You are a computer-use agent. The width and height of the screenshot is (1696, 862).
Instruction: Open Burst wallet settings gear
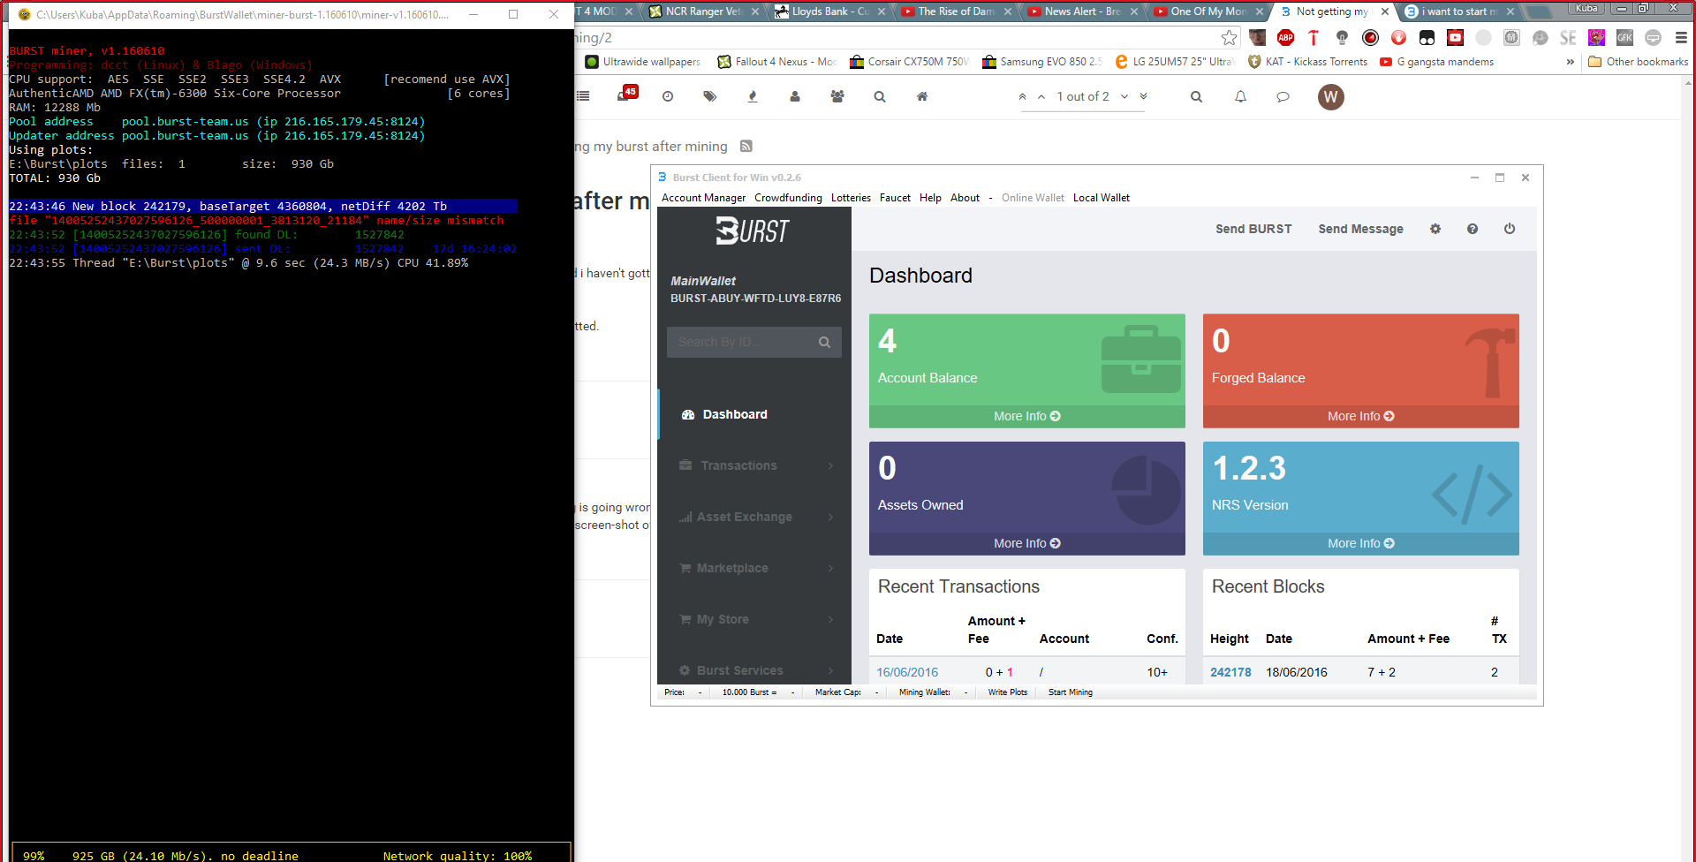pos(1435,229)
